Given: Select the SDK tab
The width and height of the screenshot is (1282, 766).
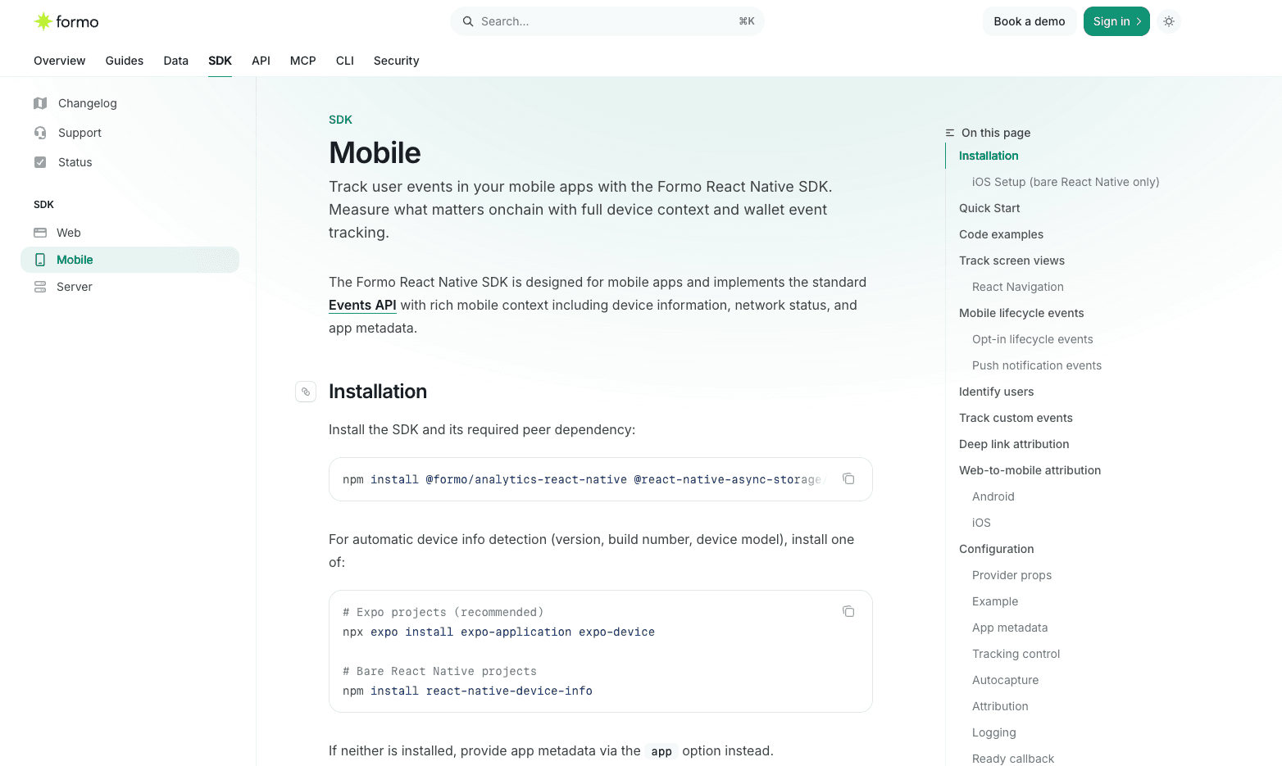Looking at the screenshot, I should tap(220, 61).
